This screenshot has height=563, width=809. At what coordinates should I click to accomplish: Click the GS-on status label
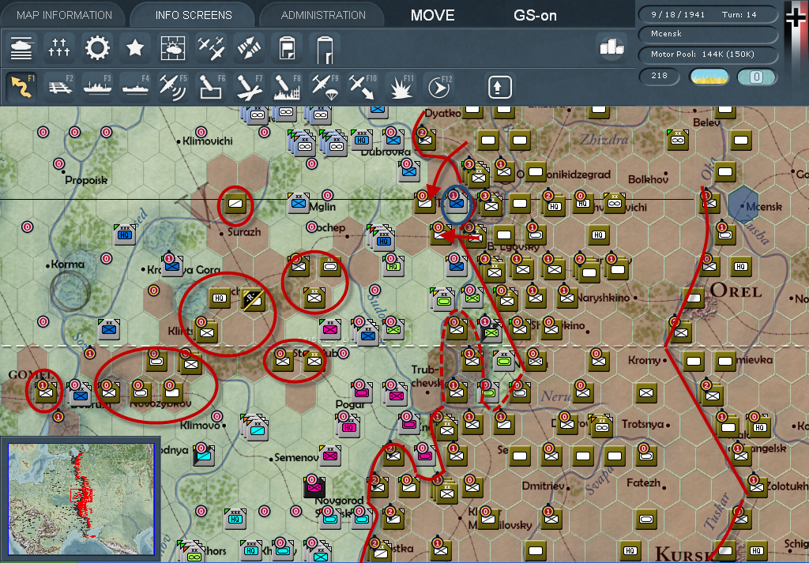pyautogui.click(x=535, y=16)
